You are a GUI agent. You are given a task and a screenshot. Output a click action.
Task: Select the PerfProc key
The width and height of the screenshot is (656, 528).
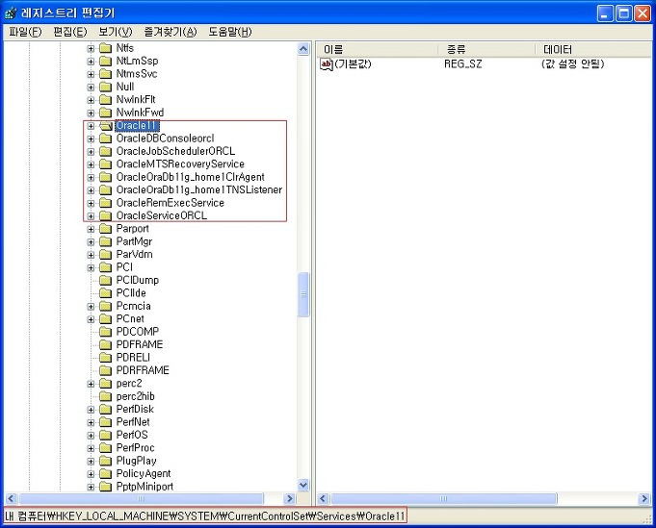click(135, 448)
